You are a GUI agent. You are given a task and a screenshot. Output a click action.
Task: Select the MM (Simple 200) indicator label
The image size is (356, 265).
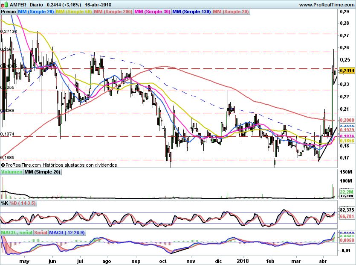[113, 12]
